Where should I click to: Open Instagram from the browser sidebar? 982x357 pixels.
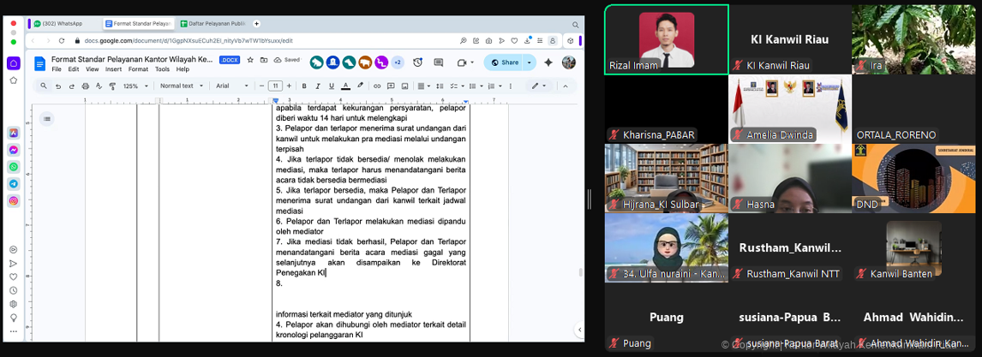[14, 200]
